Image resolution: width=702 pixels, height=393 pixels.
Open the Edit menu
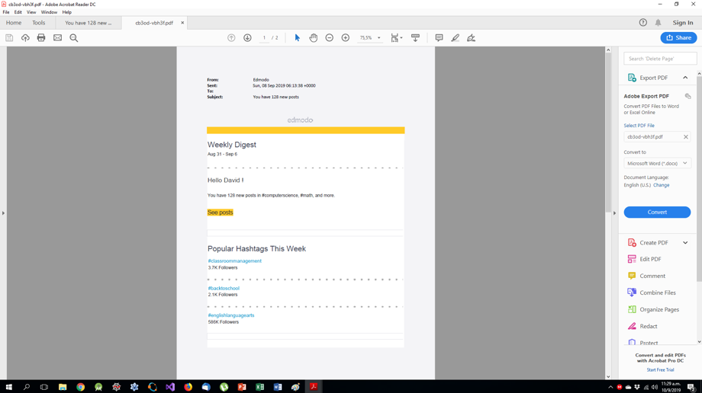coord(18,12)
